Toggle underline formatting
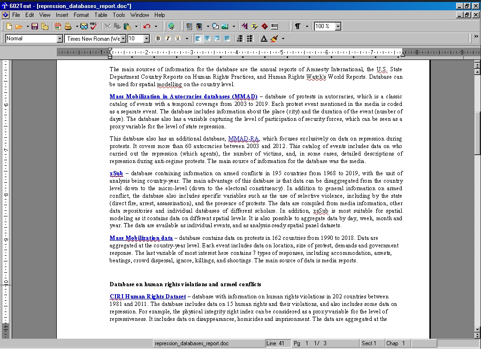Screen dimensions: 481x349 click(x=177, y=38)
